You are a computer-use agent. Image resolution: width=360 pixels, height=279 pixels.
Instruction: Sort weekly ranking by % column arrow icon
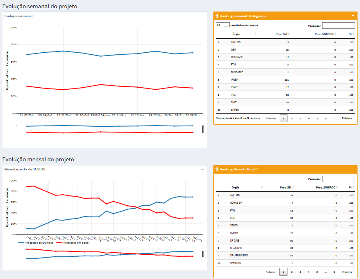[x=353, y=34]
